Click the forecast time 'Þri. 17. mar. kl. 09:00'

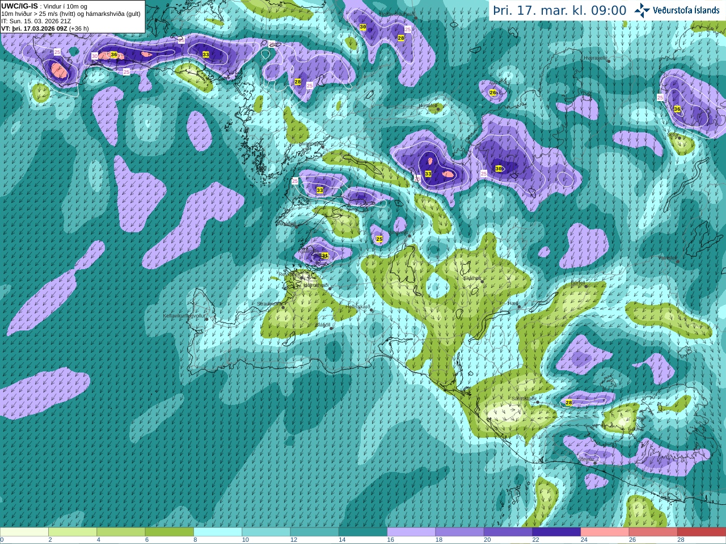click(x=560, y=10)
